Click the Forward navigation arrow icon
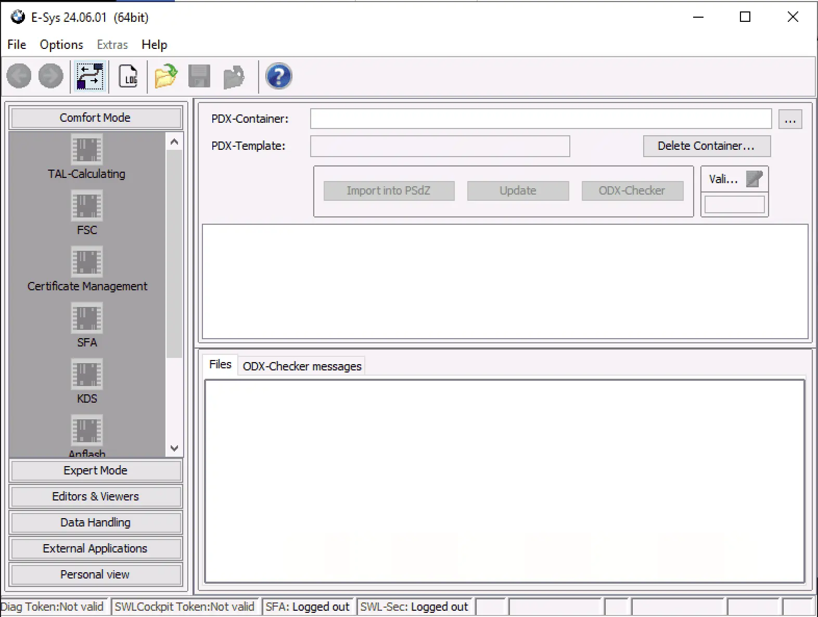818x617 pixels. click(51, 76)
